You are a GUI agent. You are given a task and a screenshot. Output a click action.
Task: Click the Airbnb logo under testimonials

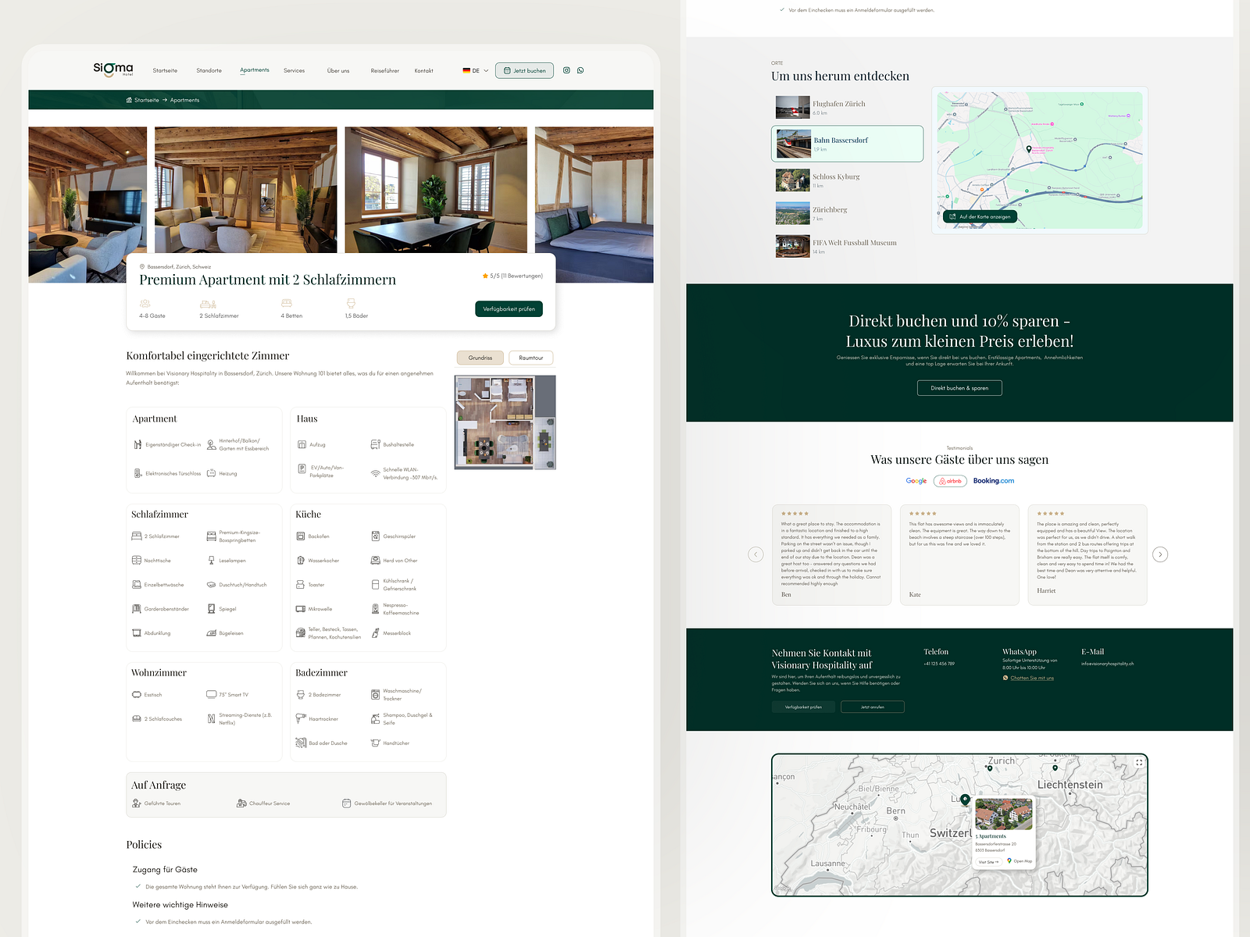tap(950, 481)
